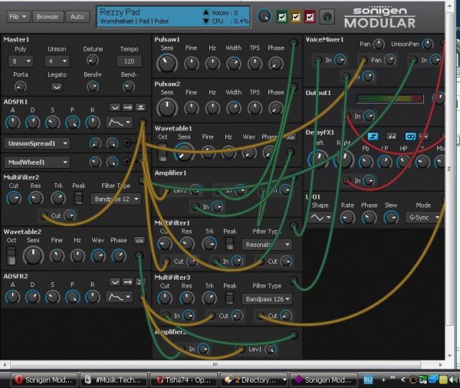This screenshot has height=388, width=460.
Task: Click the VoiceMixer1 Pan input jack
Action: pos(363,60)
